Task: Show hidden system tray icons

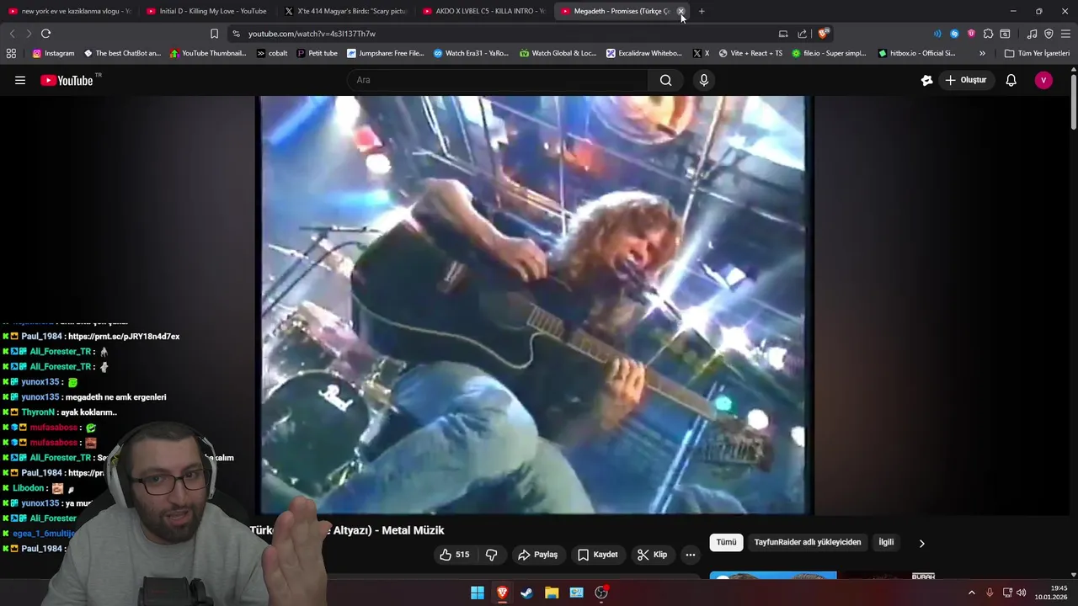Action: (971, 593)
